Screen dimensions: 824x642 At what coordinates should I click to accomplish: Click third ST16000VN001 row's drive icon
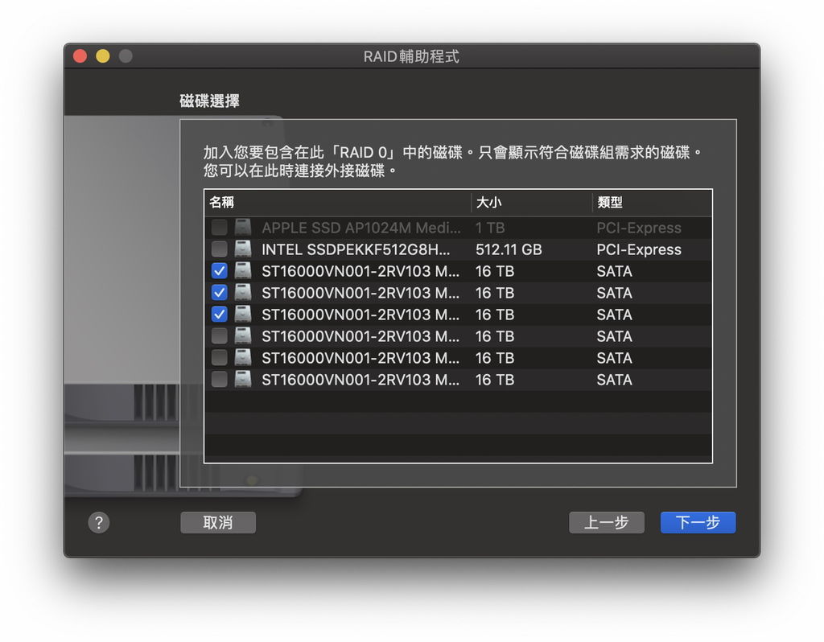(243, 315)
